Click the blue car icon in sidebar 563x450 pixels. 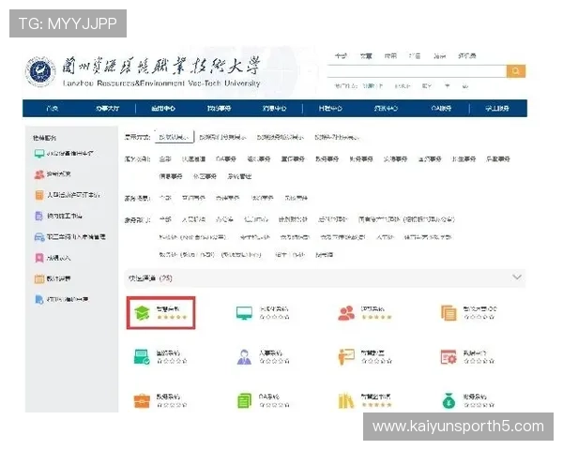coord(39,237)
